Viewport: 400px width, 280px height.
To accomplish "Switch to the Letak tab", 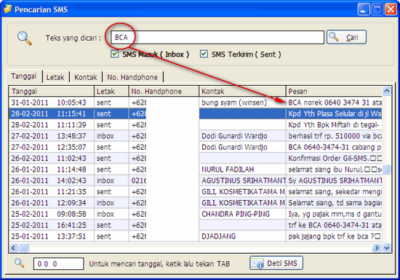I will coord(55,77).
